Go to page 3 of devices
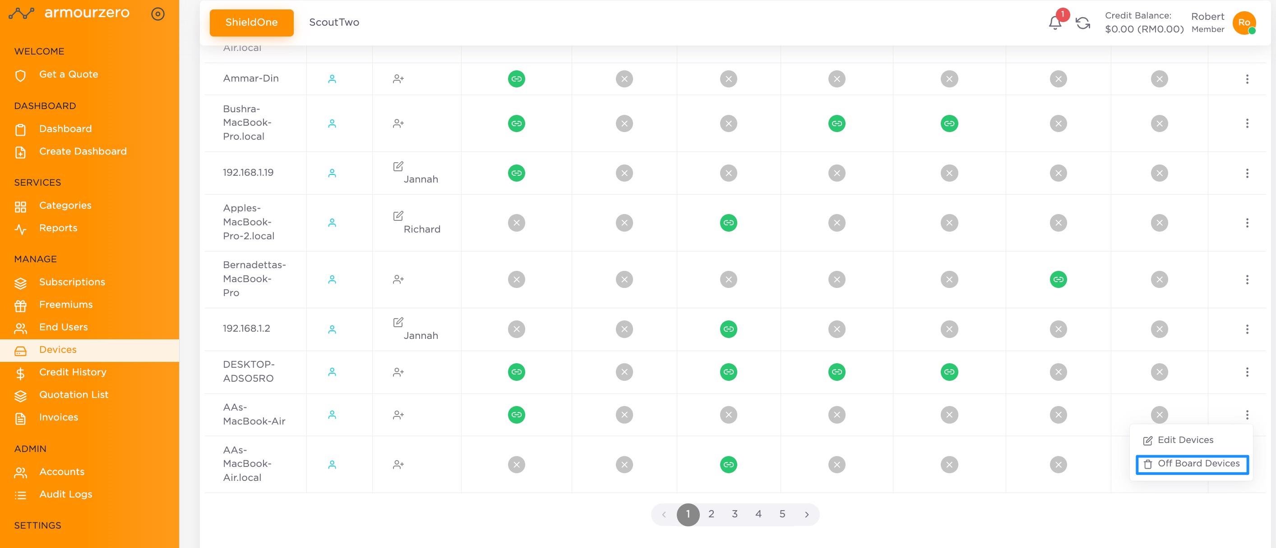Screen dimensions: 1276x548 (735, 514)
